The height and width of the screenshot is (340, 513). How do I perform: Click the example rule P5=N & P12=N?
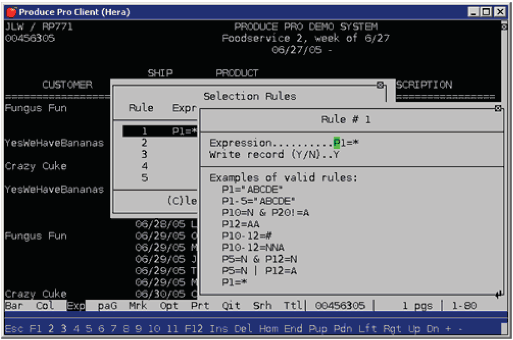[260, 259]
